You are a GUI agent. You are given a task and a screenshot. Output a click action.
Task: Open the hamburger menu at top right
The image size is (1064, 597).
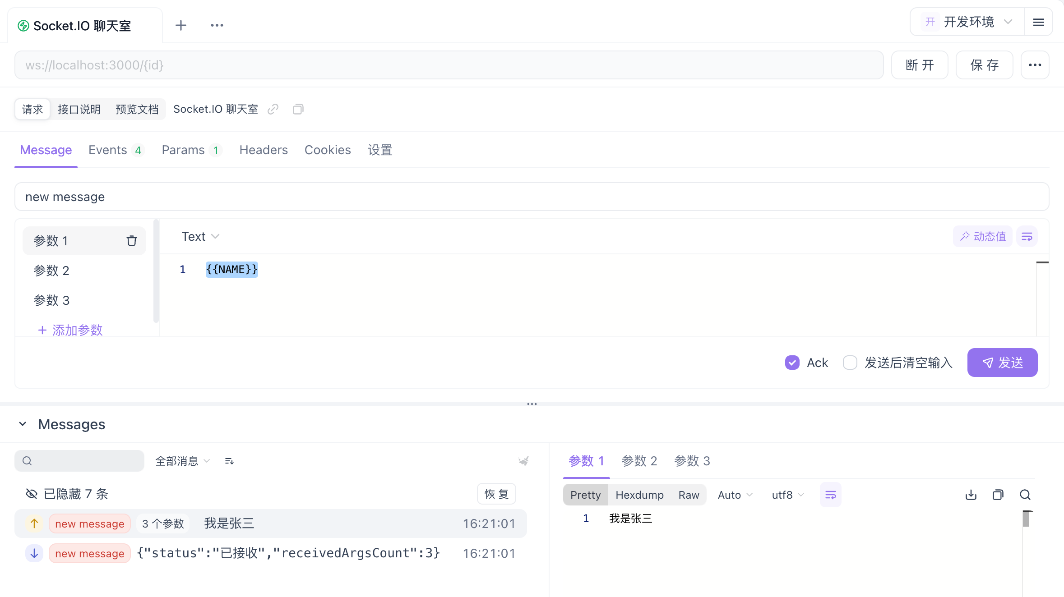pos(1039,22)
